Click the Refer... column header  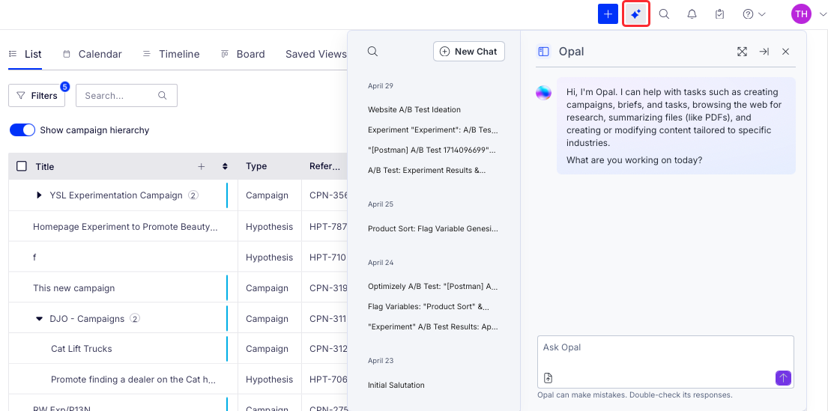pyautogui.click(x=324, y=166)
